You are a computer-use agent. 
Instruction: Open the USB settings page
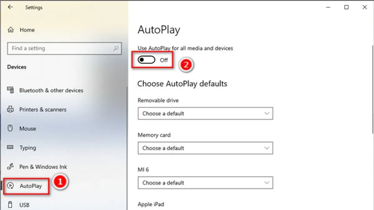click(24, 205)
